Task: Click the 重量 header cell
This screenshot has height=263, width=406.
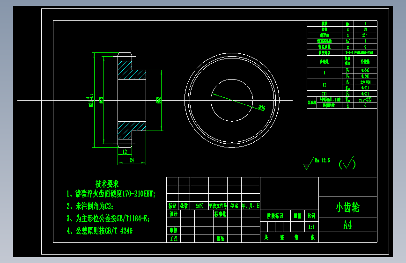Action: pos(297,216)
